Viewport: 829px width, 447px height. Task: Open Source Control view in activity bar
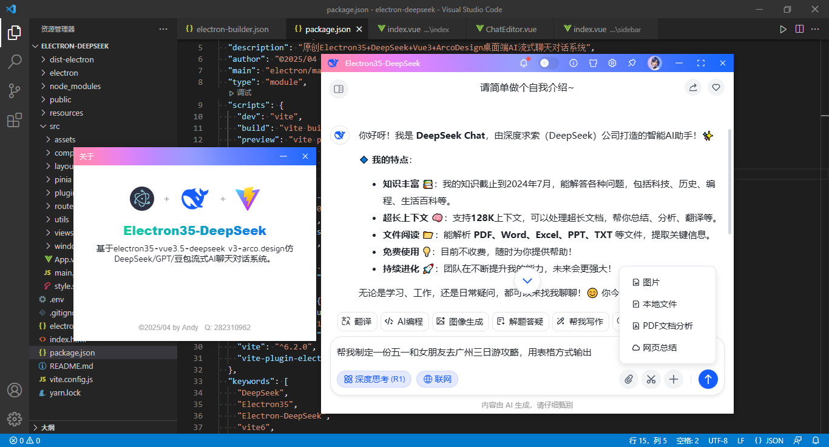[15, 91]
